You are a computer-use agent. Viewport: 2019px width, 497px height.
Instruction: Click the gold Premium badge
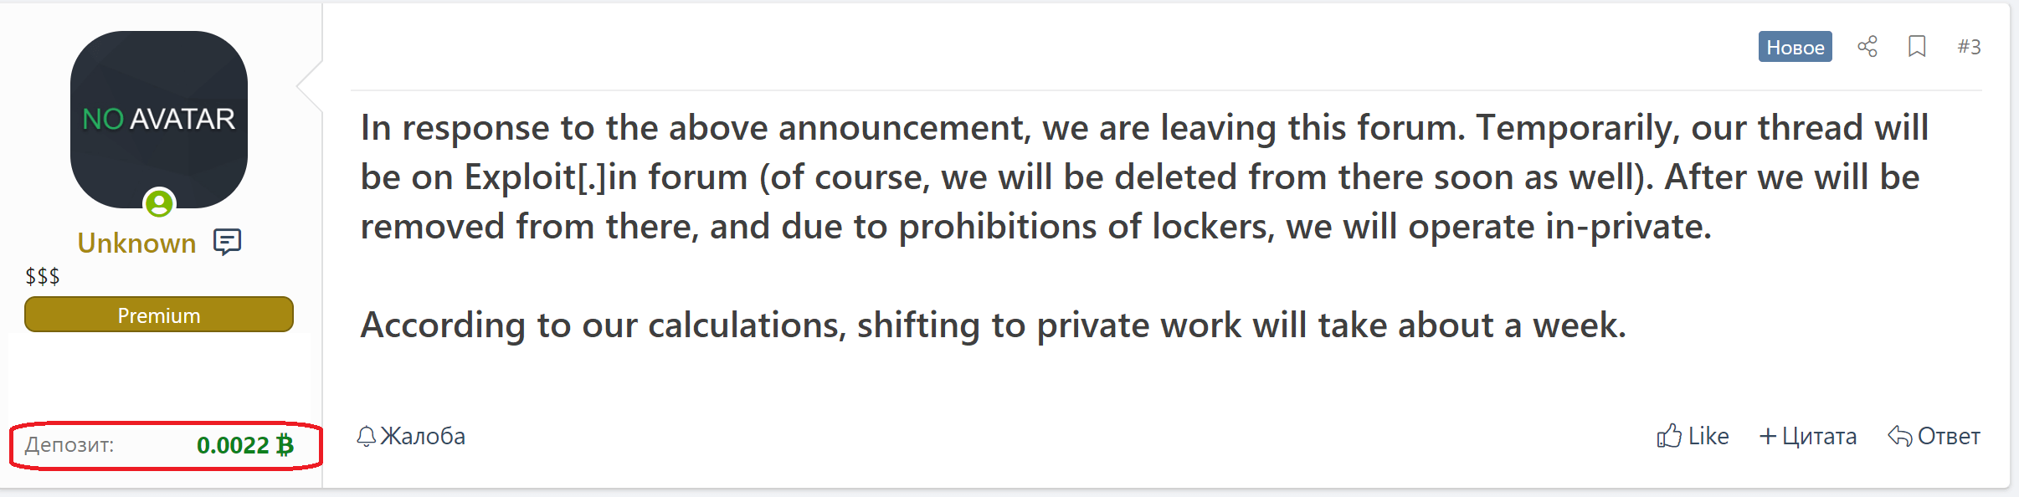pos(159,315)
